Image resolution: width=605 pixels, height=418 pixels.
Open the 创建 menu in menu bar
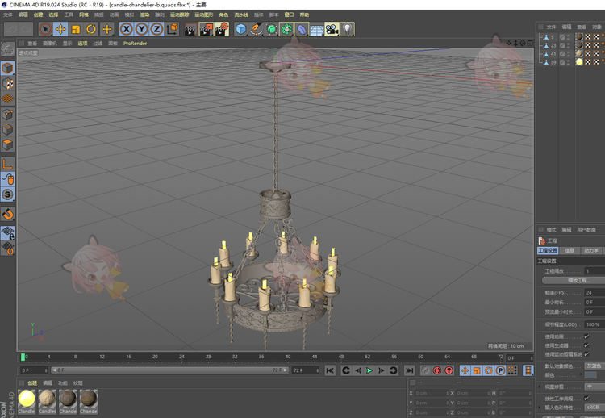point(38,15)
